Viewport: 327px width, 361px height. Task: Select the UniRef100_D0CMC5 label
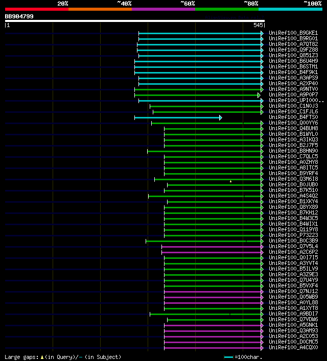coord(293,342)
